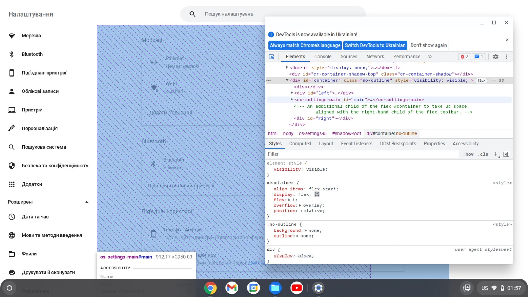Expand the overflow: overlay property value
Viewport: 528px width, 297px height.
[x=300, y=205]
